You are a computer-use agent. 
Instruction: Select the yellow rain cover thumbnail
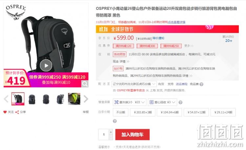coord(74,99)
